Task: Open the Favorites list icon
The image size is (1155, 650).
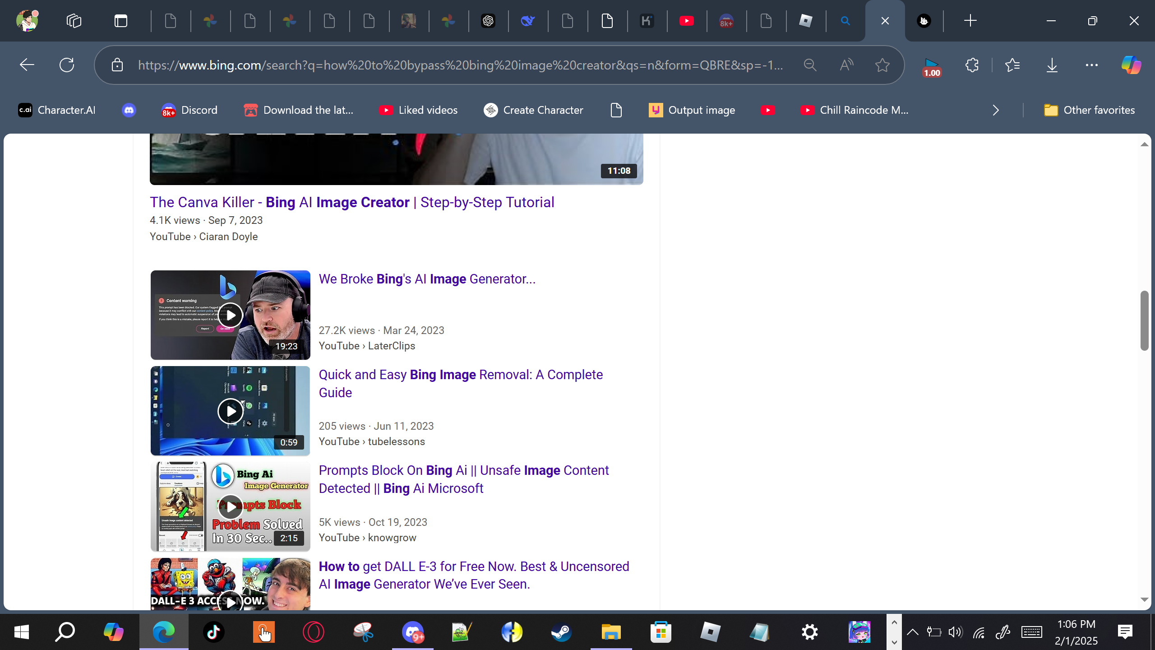Action: point(1012,65)
